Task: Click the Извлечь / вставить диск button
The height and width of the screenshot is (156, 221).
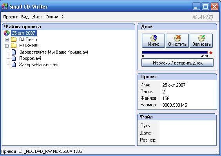Action: 178,63
